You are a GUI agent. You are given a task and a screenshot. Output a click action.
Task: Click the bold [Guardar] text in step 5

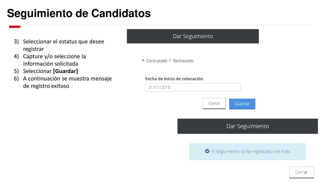(x=65, y=71)
